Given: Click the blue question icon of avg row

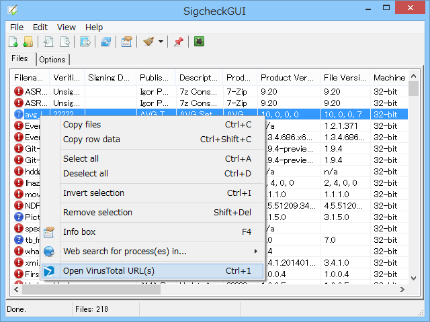Looking at the screenshot, I should coord(19,114).
